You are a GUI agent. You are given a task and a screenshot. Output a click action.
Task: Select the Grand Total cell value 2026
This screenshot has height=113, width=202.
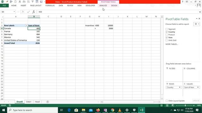[x=34, y=43]
